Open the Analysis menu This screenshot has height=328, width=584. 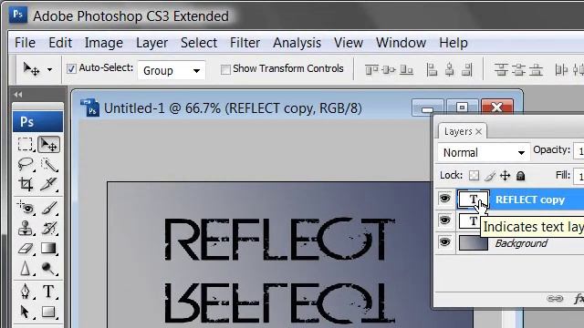297,43
